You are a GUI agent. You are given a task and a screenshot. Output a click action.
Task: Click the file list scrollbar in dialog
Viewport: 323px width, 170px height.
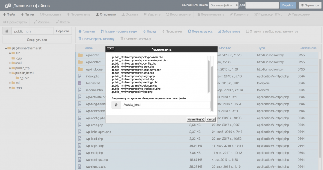tap(209, 77)
